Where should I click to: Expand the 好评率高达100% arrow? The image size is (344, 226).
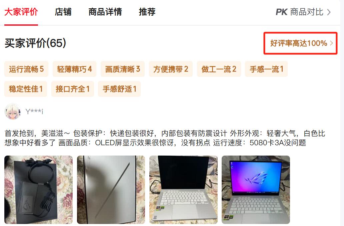click(331, 43)
